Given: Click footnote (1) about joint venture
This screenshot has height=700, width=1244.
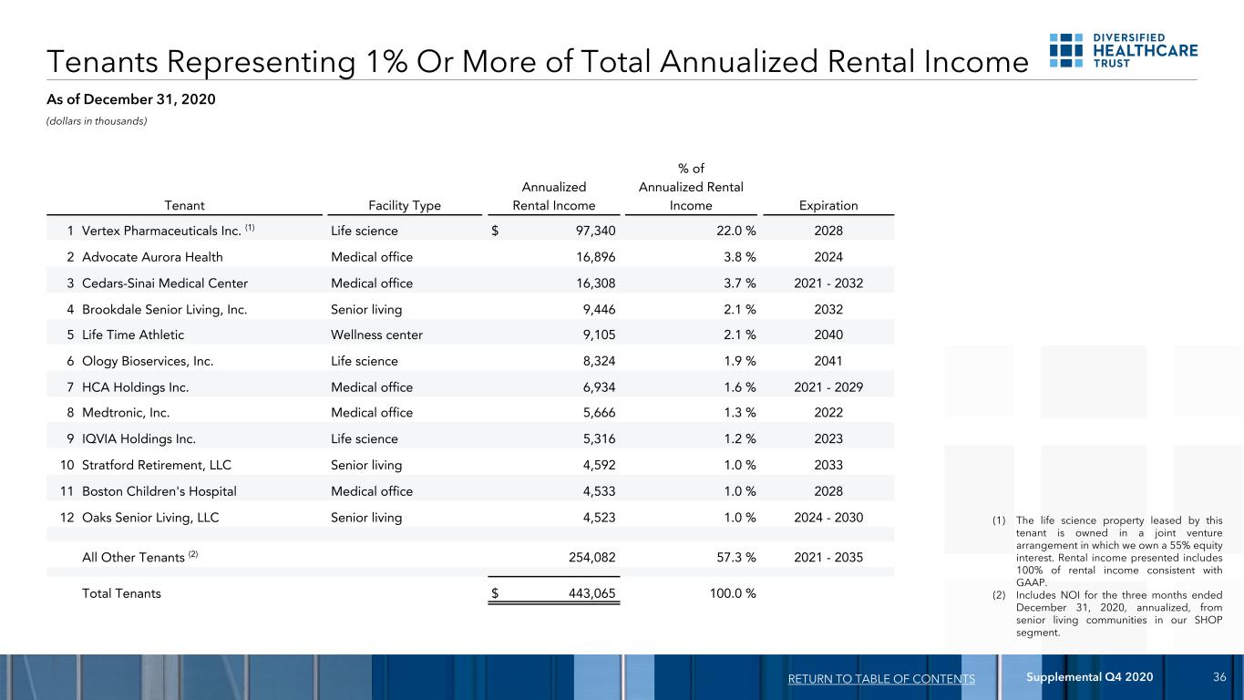Looking at the screenshot, I should pos(1107,551).
